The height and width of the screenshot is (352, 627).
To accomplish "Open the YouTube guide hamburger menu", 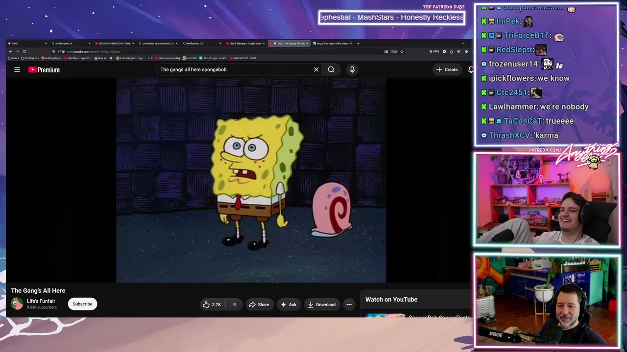I will pos(17,69).
